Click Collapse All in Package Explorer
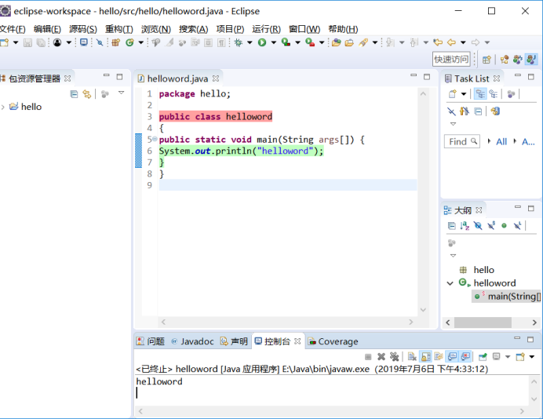The width and height of the screenshot is (543, 419). pyautogui.click(x=74, y=93)
